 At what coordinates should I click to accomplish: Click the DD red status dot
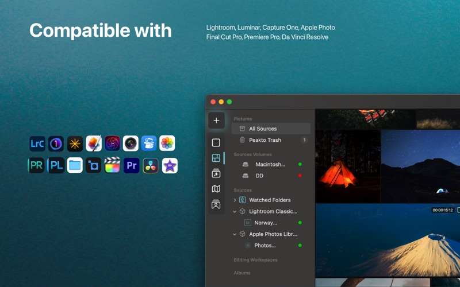coord(300,176)
